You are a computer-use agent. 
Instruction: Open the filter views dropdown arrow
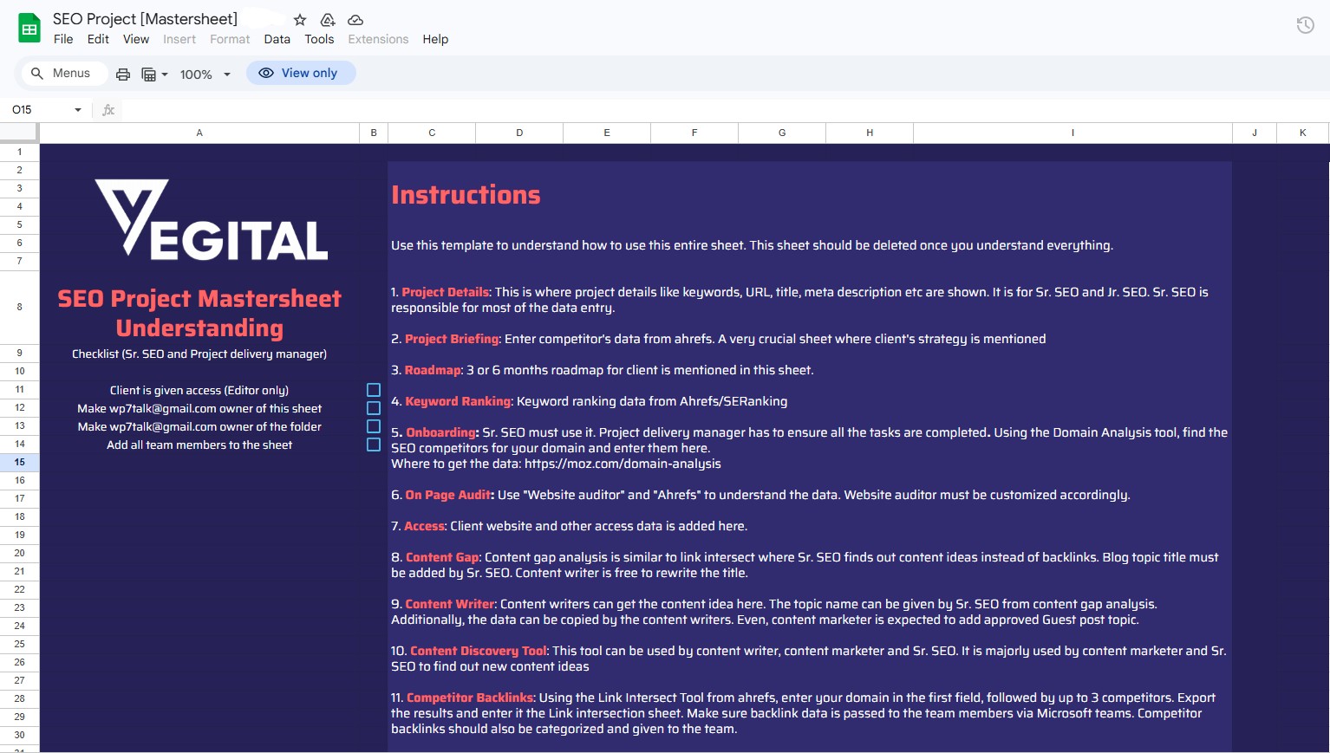165,75
